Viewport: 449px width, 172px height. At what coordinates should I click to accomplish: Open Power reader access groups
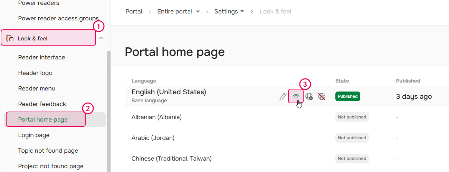tap(58, 18)
